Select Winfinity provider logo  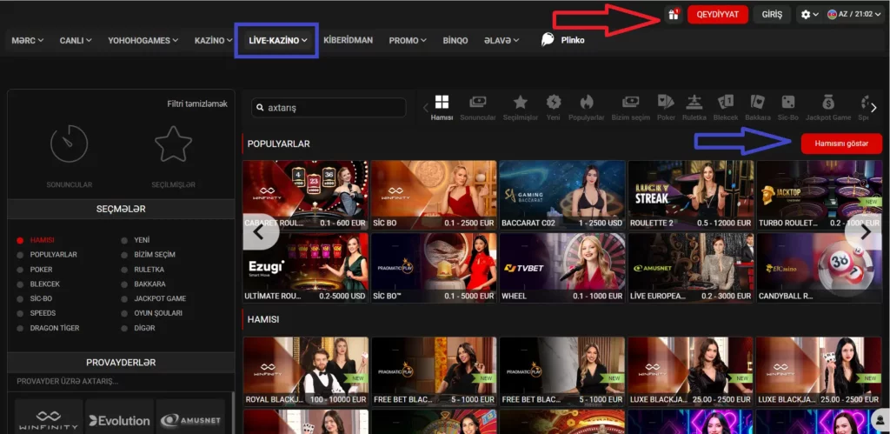point(49,420)
